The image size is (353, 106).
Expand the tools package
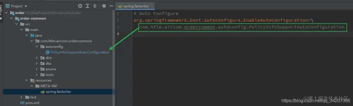pyautogui.click(x=37, y=75)
